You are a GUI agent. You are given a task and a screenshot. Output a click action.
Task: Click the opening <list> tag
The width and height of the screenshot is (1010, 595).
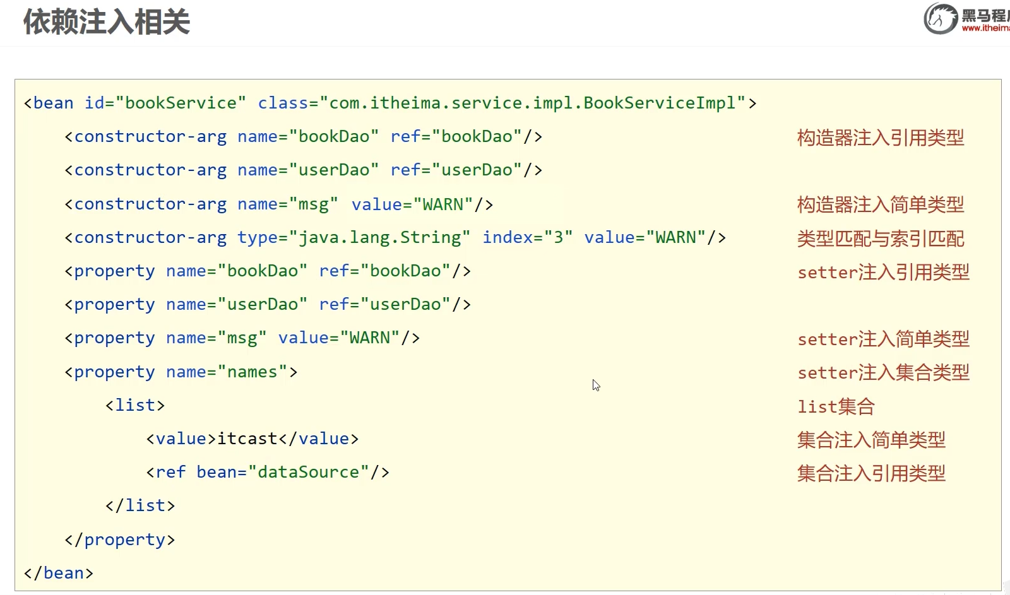[x=135, y=405]
